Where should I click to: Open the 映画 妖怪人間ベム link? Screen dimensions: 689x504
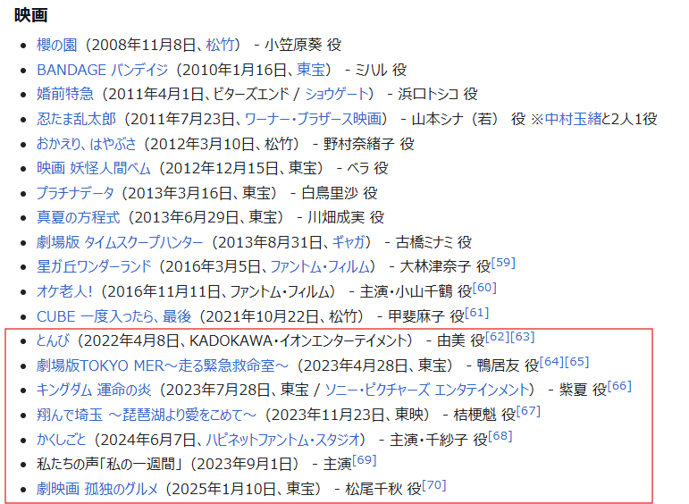coord(94,168)
